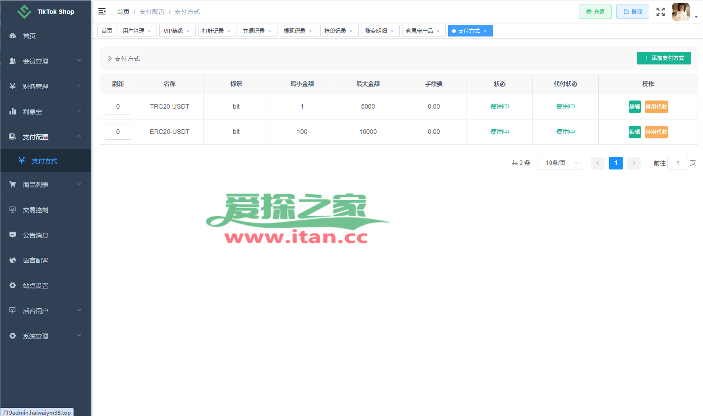Toggle fullscreen mode icon in header
The image size is (703, 416).
pyautogui.click(x=661, y=12)
